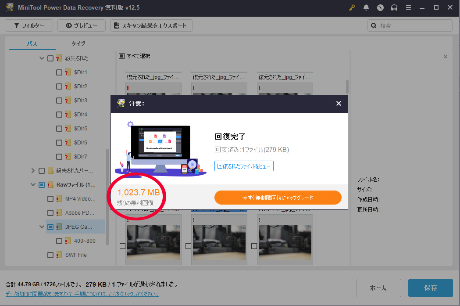This screenshot has width=460, height=306.
Task: Close the preview side panel X
Action: pyautogui.click(x=446, y=56)
